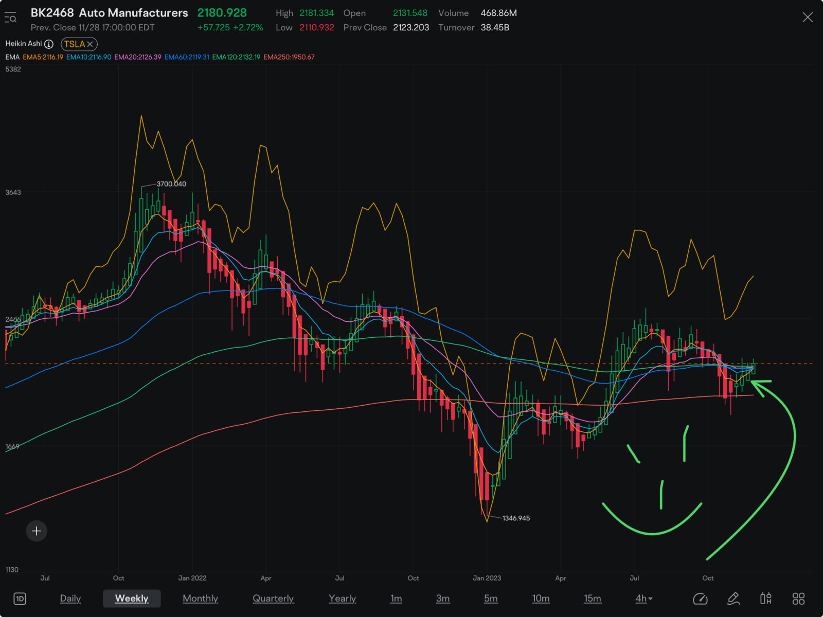The height and width of the screenshot is (617, 823).
Task: Click the EMA20:2126.39 legend value
Action: click(138, 57)
